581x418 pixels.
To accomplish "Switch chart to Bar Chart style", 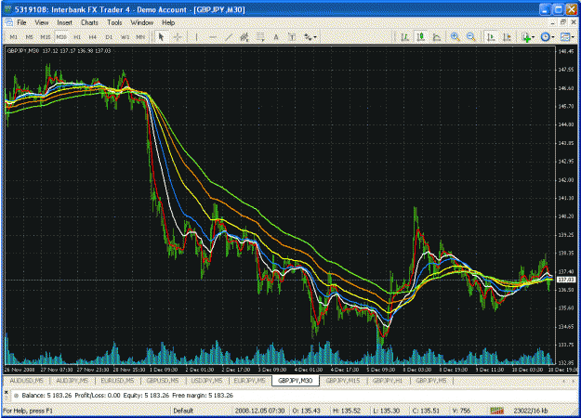I will 404,36.
